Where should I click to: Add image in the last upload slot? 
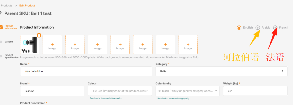[x=188, y=45]
